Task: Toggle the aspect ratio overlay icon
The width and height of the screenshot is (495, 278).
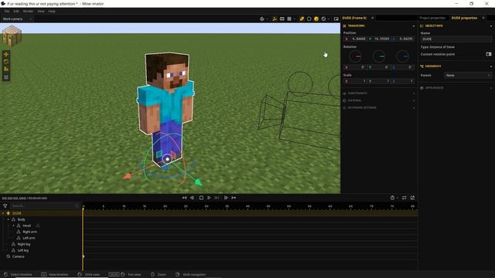Action: click(282, 19)
